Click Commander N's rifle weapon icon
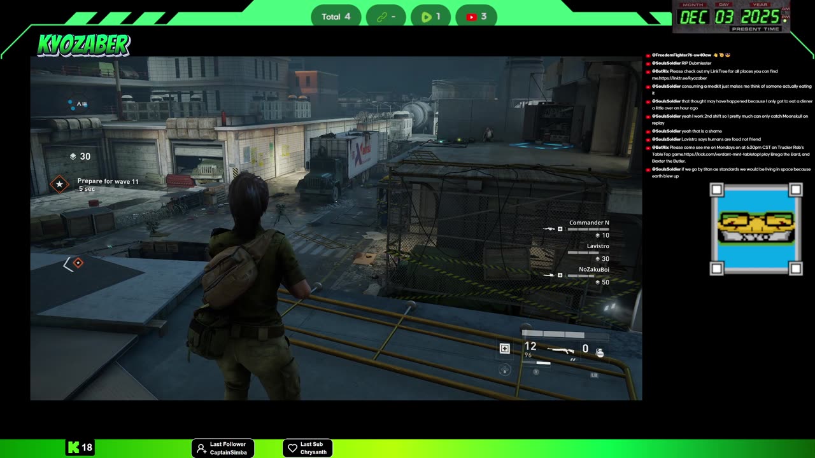The image size is (815, 458). (549, 229)
